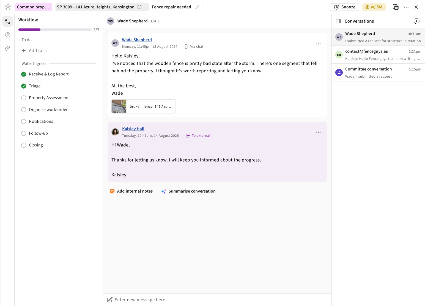
Task: Open options menu on Kaisley Hall's message
Action: [318, 132]
